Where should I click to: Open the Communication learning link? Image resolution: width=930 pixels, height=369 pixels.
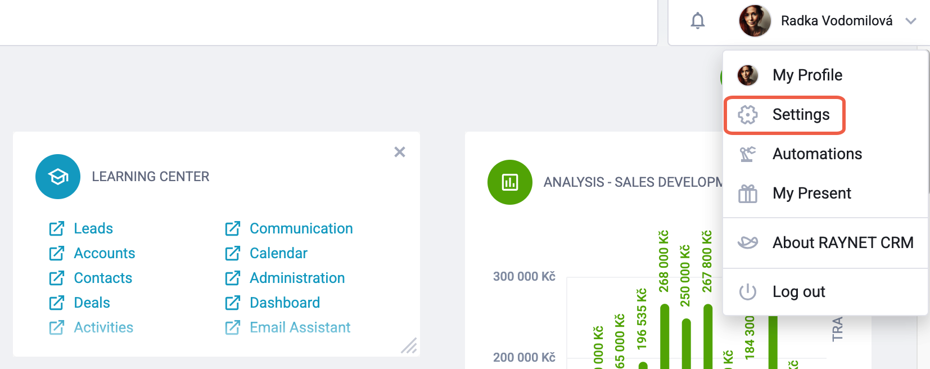coord(301,228)
